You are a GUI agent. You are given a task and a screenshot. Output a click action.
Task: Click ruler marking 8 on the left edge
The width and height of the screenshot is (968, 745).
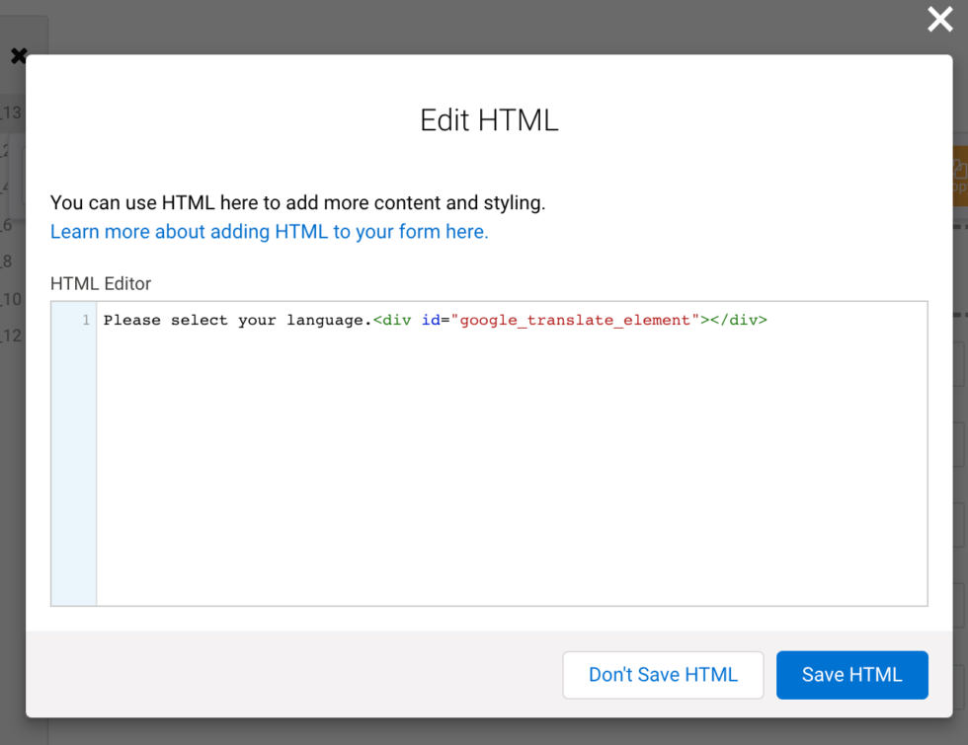pyautogui.click(x=7, y=262)
